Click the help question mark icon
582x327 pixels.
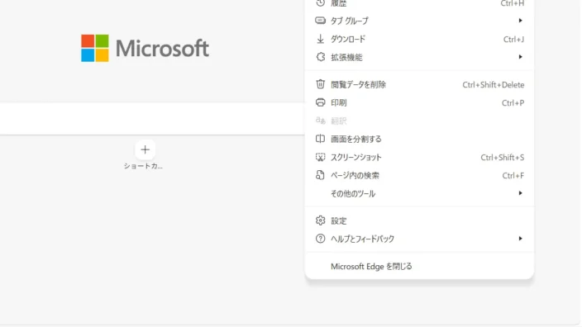point(320,239)
